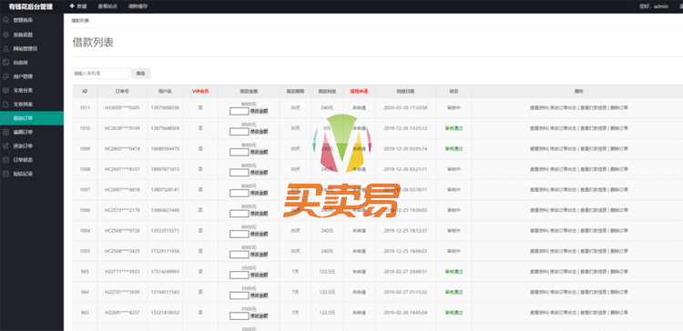Click 修改订单状态 link in row 1004

pos(563,231)
